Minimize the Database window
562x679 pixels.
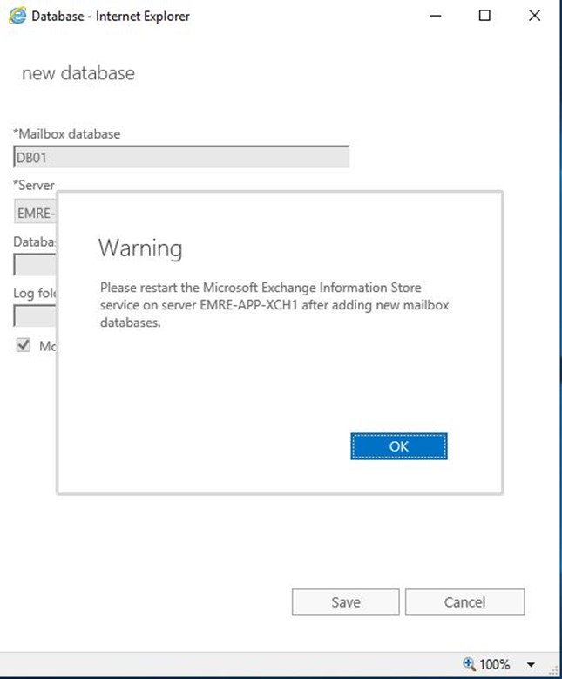[x=436, y=16]
